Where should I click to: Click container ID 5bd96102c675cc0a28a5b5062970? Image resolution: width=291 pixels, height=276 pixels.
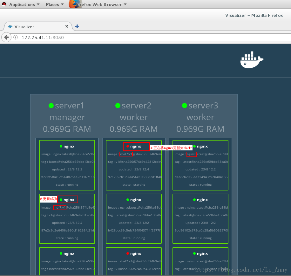pos(201,231)
